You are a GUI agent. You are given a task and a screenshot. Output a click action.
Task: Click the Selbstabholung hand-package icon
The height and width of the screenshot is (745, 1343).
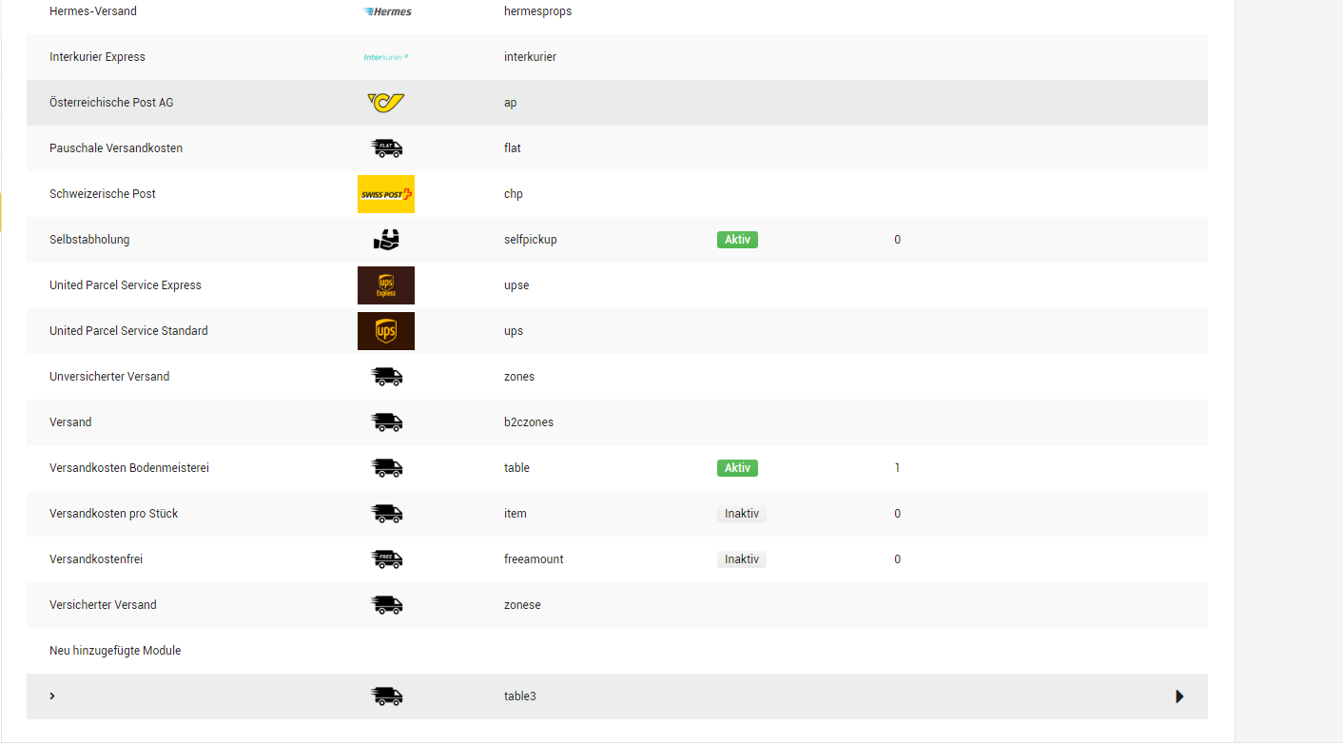point(385,240)
